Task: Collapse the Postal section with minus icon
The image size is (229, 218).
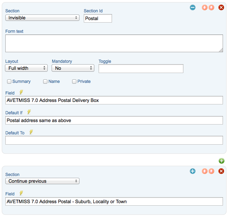Action: tap(193, 7)
